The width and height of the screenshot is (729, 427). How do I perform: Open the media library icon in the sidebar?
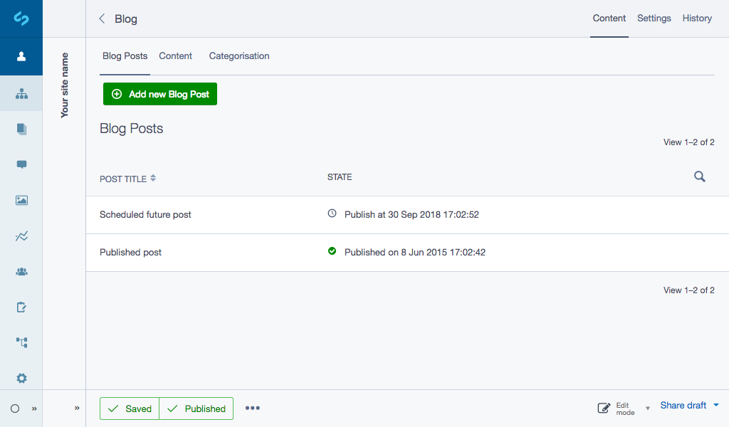click(21, 200)
